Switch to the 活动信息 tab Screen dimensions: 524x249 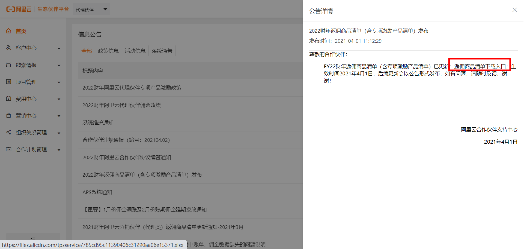click(x=135, y=51)
